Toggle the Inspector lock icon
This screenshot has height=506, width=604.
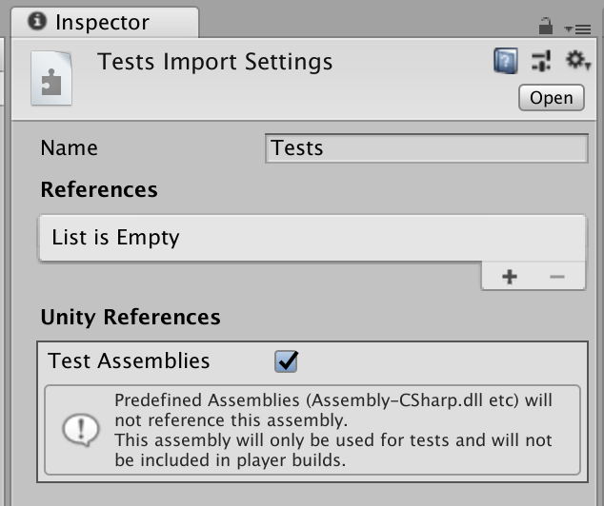point(546,26)
